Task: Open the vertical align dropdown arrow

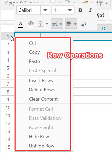Action: pyautogui.click(x=61, y=24)
